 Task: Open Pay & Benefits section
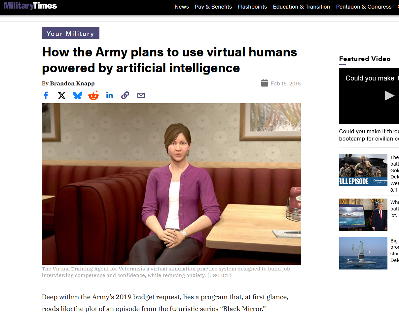(x=213, y=7)
